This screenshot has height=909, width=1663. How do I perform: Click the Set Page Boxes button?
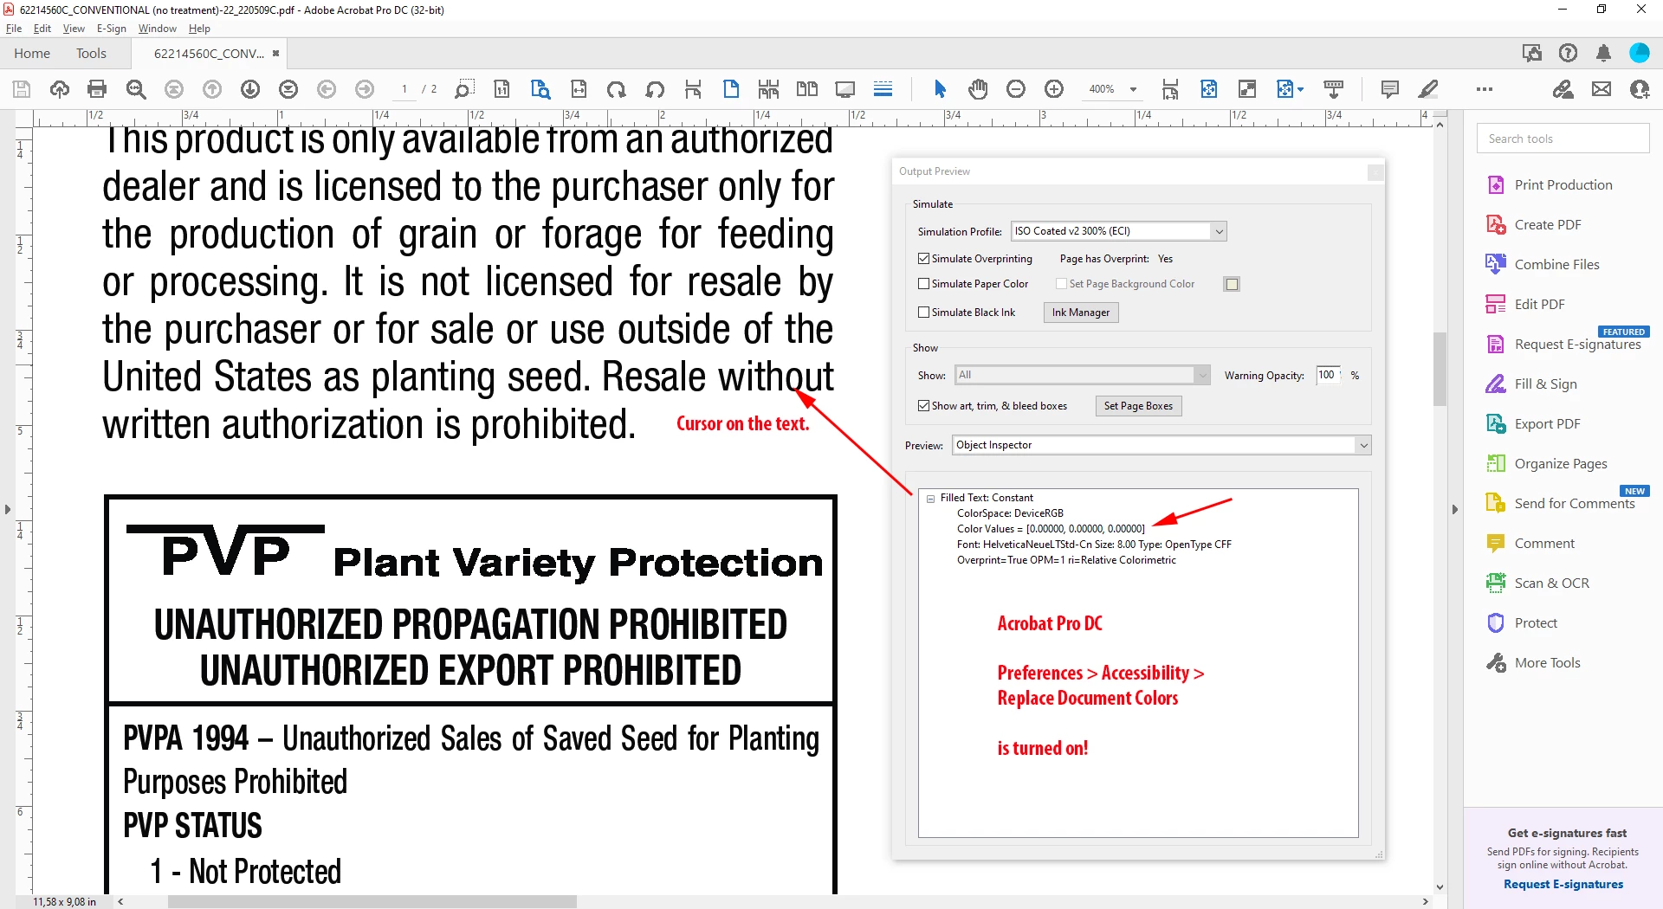[1138, 406]
